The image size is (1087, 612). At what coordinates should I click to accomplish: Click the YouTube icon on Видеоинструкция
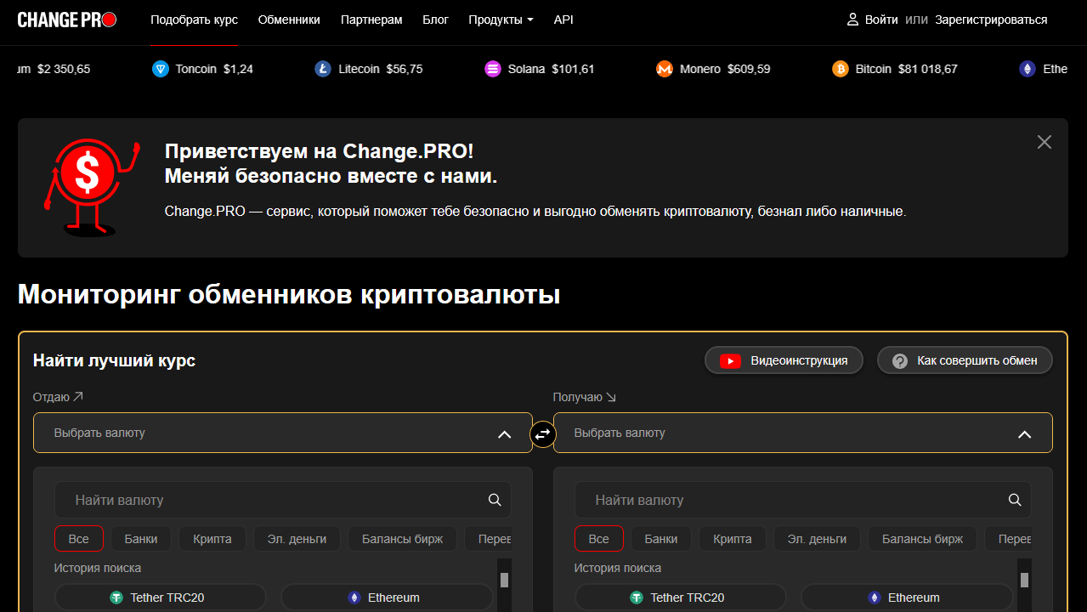pos(730,360)
